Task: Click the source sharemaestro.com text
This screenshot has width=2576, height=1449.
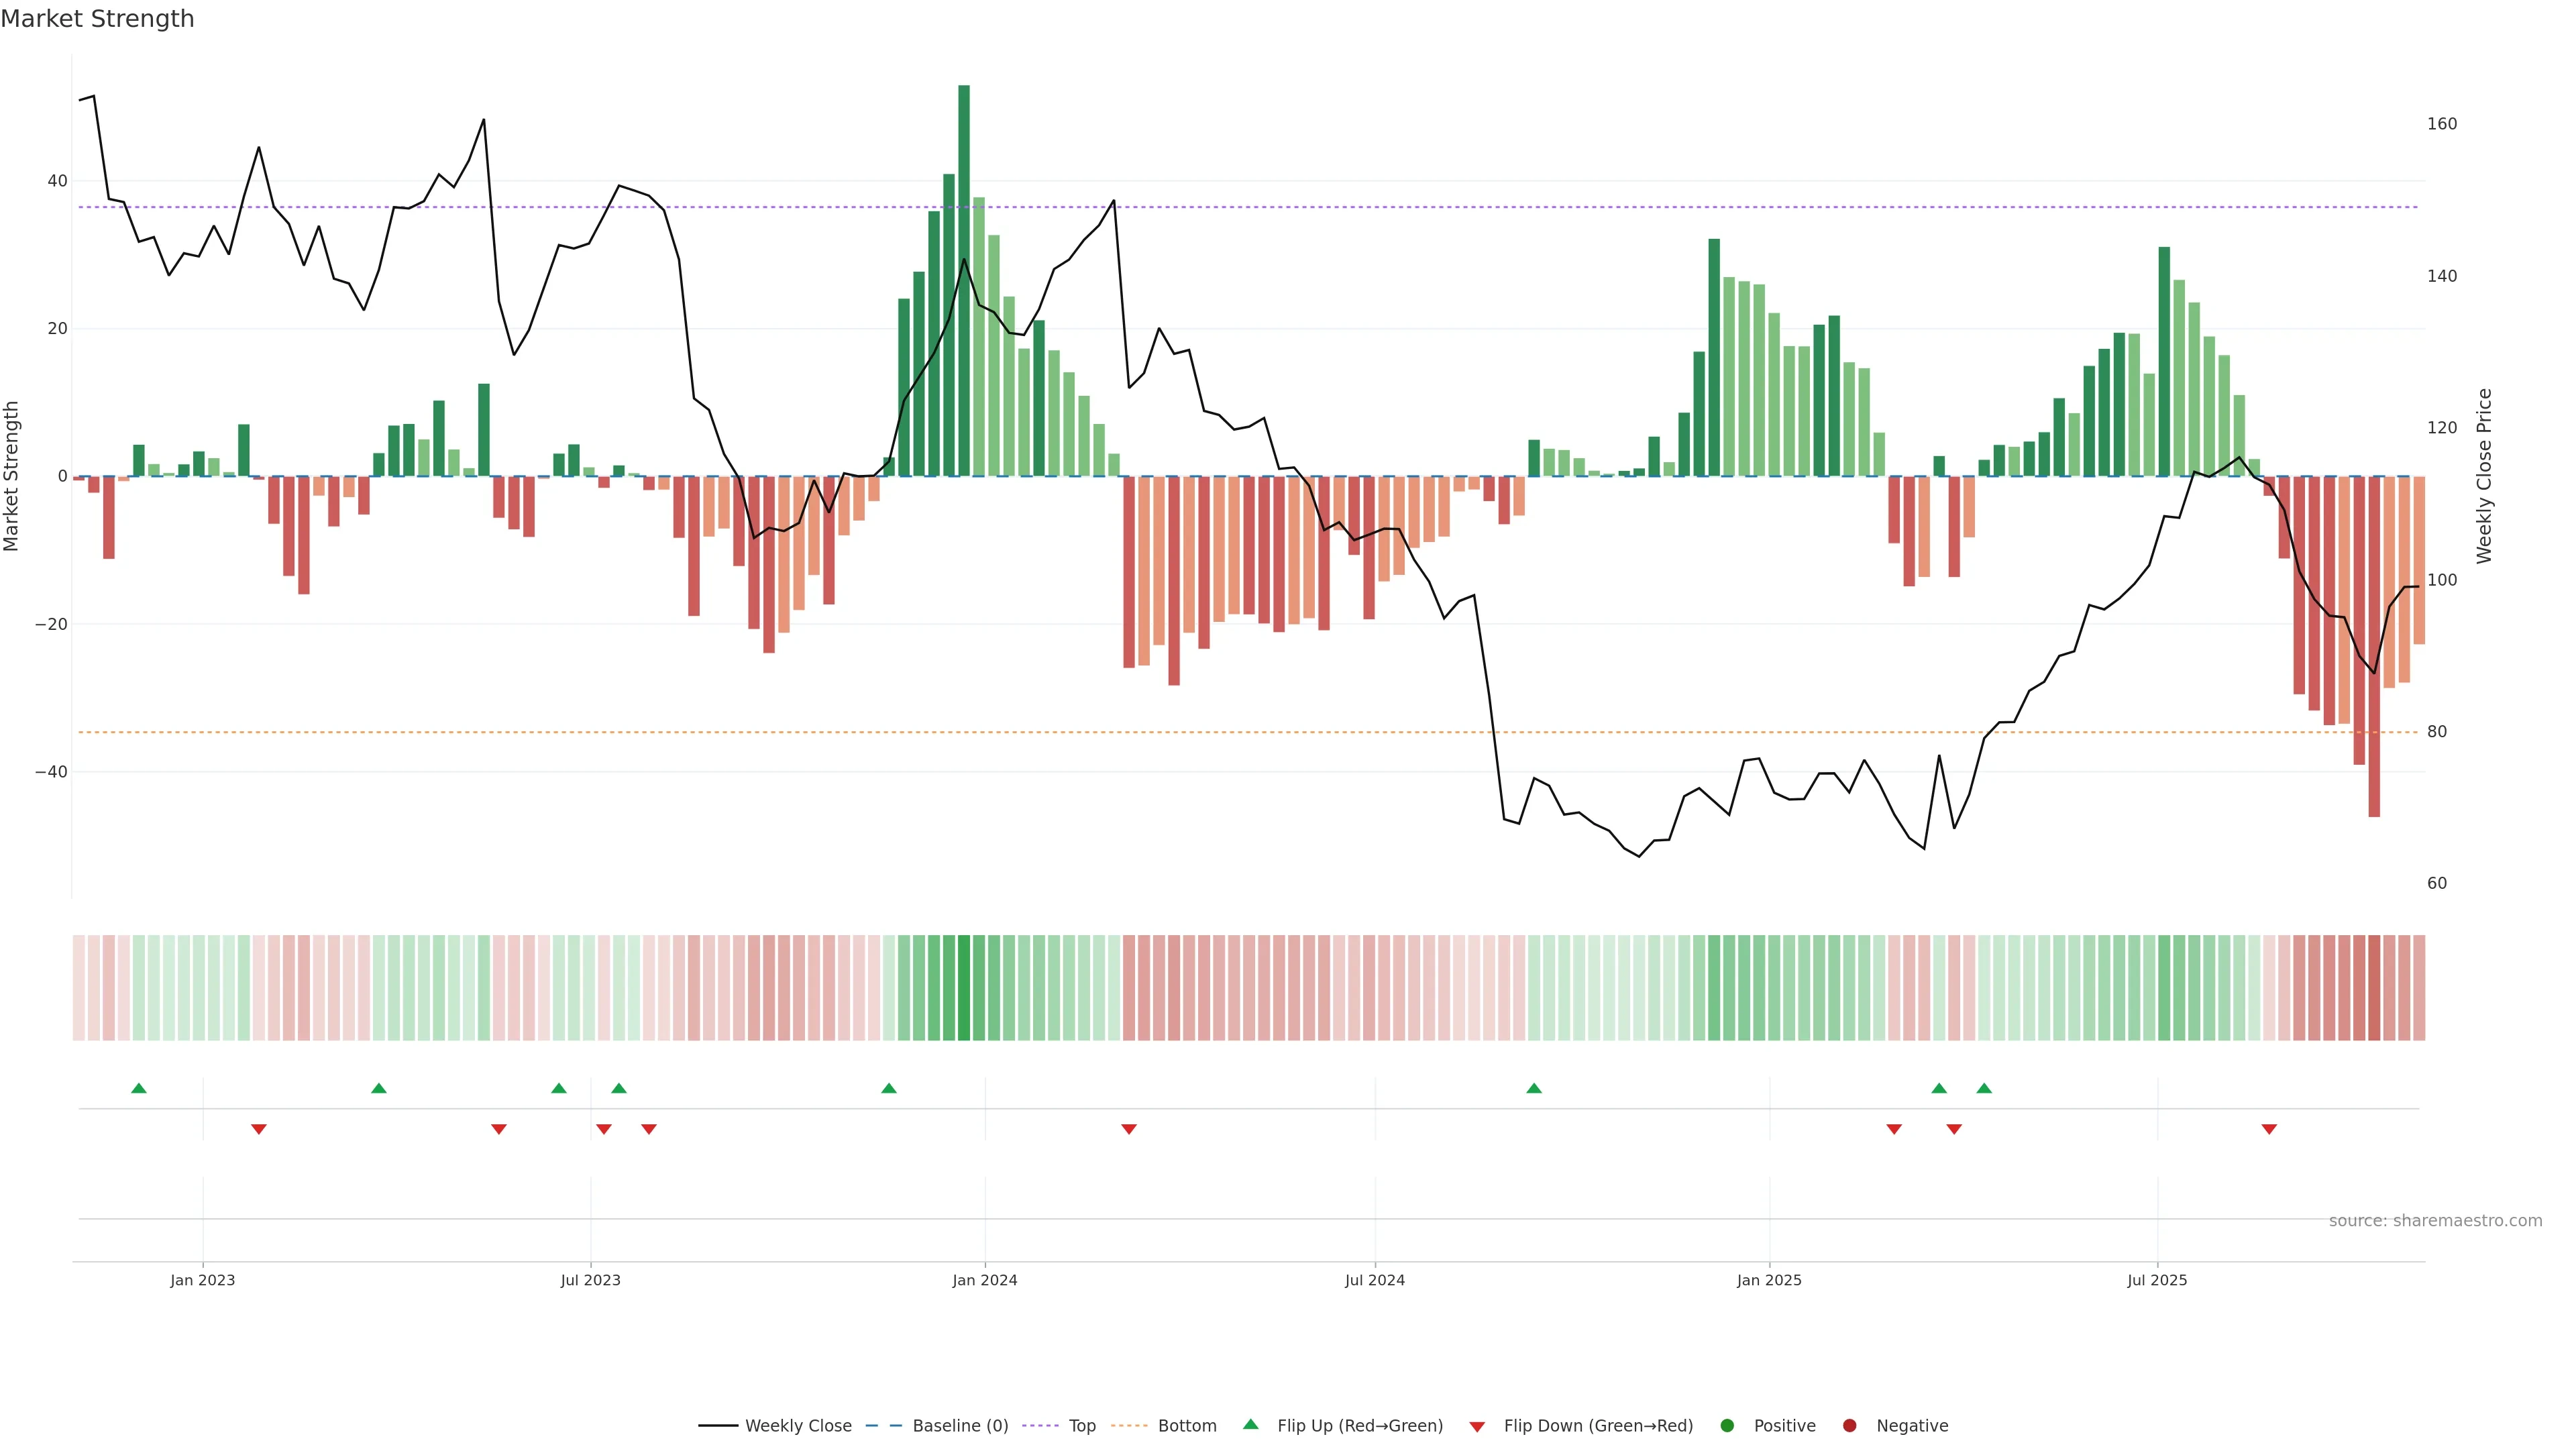Action: [2435, 1221]
